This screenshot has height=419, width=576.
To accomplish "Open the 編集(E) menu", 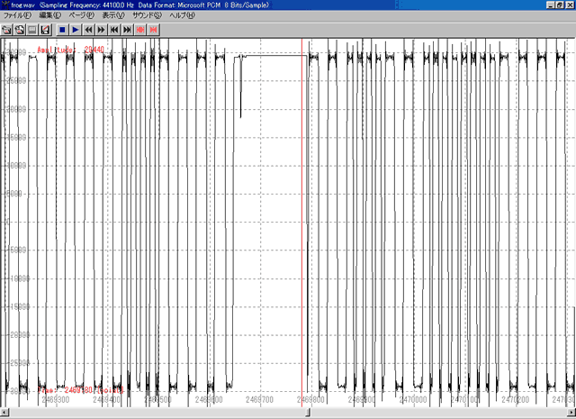I will (x=50, y=16).
